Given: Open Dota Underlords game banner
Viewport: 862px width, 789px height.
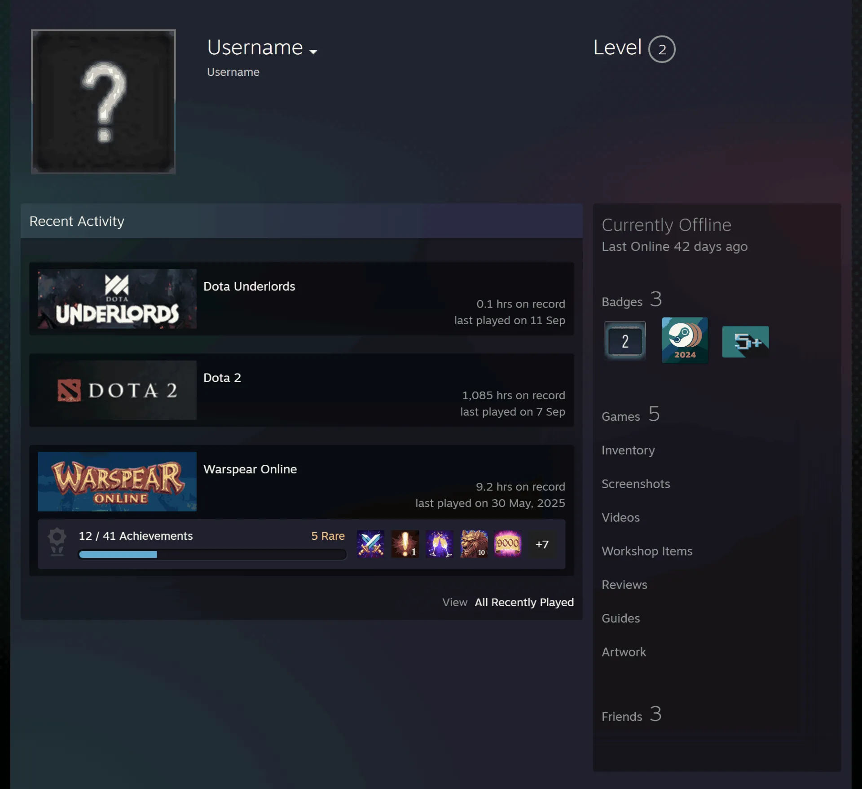Looking at the screenshot, I should pos(117,299).
